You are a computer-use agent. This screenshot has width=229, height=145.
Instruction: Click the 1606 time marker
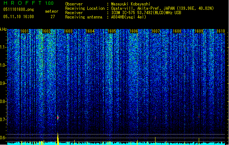tap(134, 31)
